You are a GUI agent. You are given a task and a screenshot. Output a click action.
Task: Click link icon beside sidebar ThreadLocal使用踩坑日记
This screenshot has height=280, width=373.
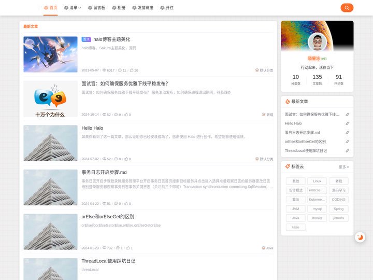347,150
